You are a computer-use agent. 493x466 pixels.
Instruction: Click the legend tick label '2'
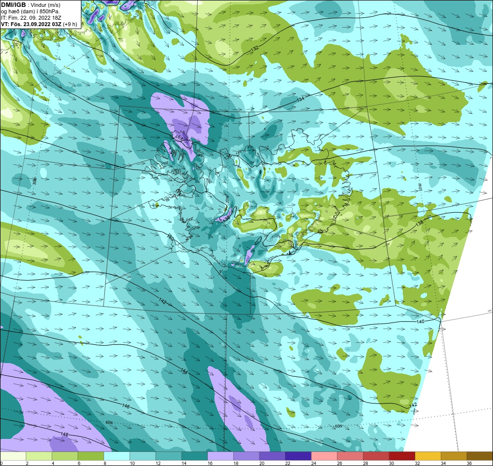tap(27, 463)
